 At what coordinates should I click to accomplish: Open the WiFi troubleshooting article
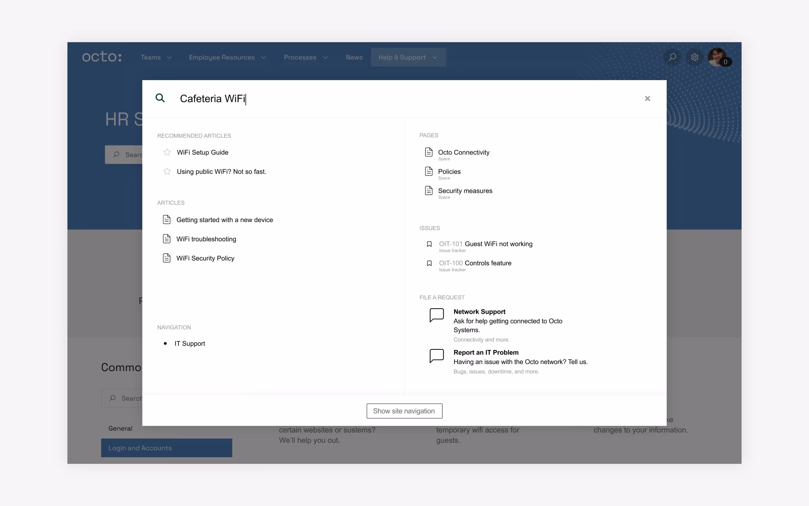[206, 239]
